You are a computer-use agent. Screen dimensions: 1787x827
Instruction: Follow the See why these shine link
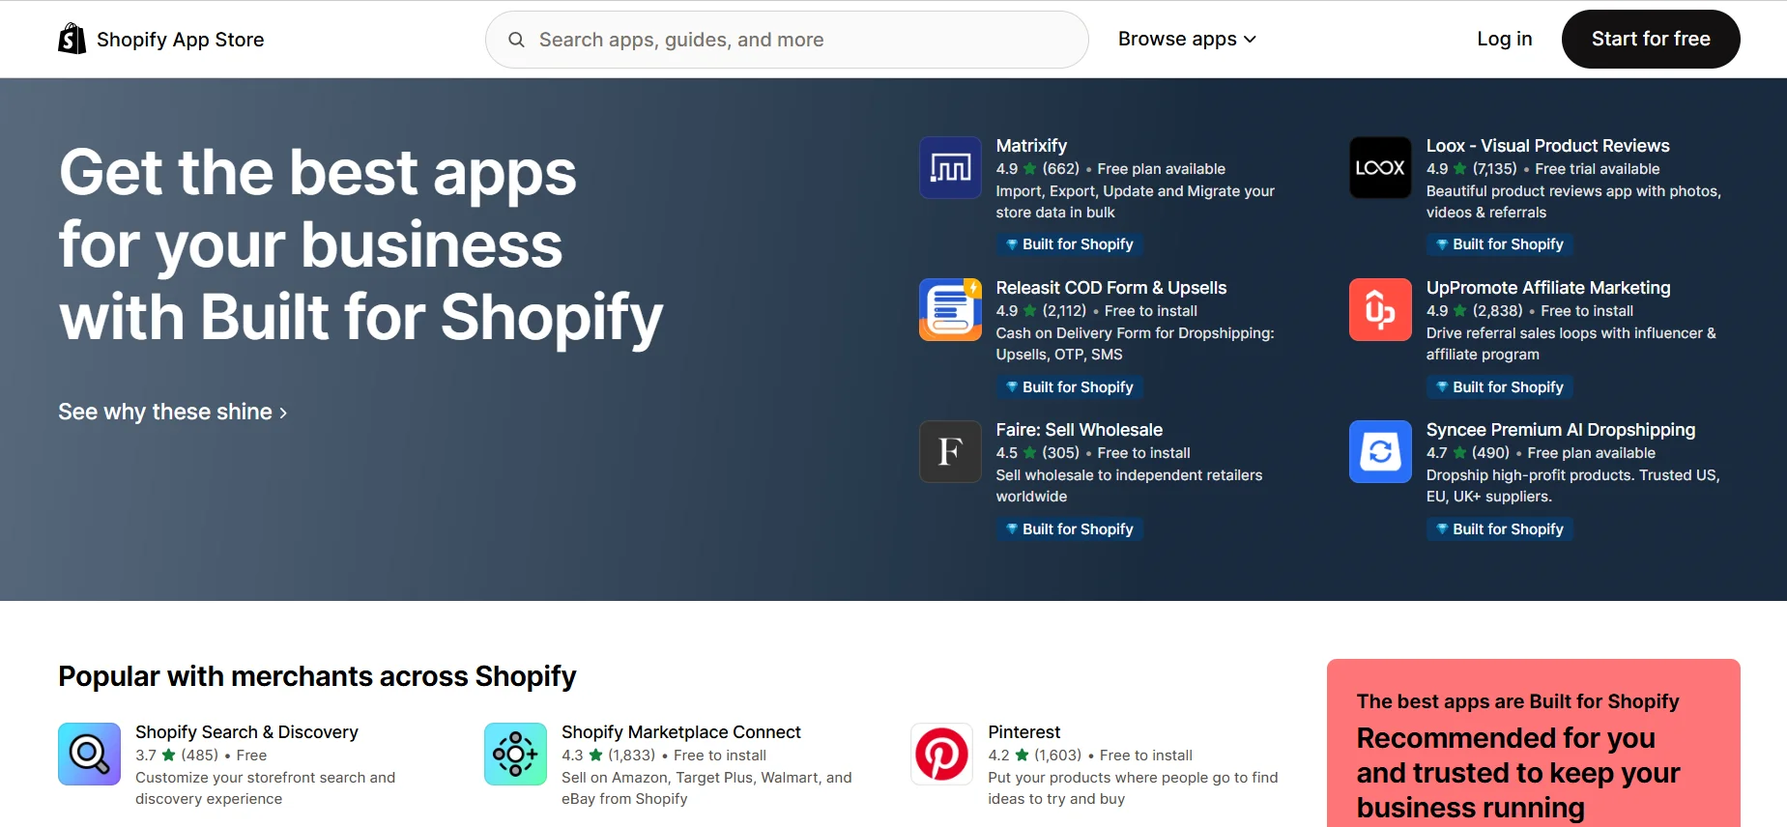point(172,413)
